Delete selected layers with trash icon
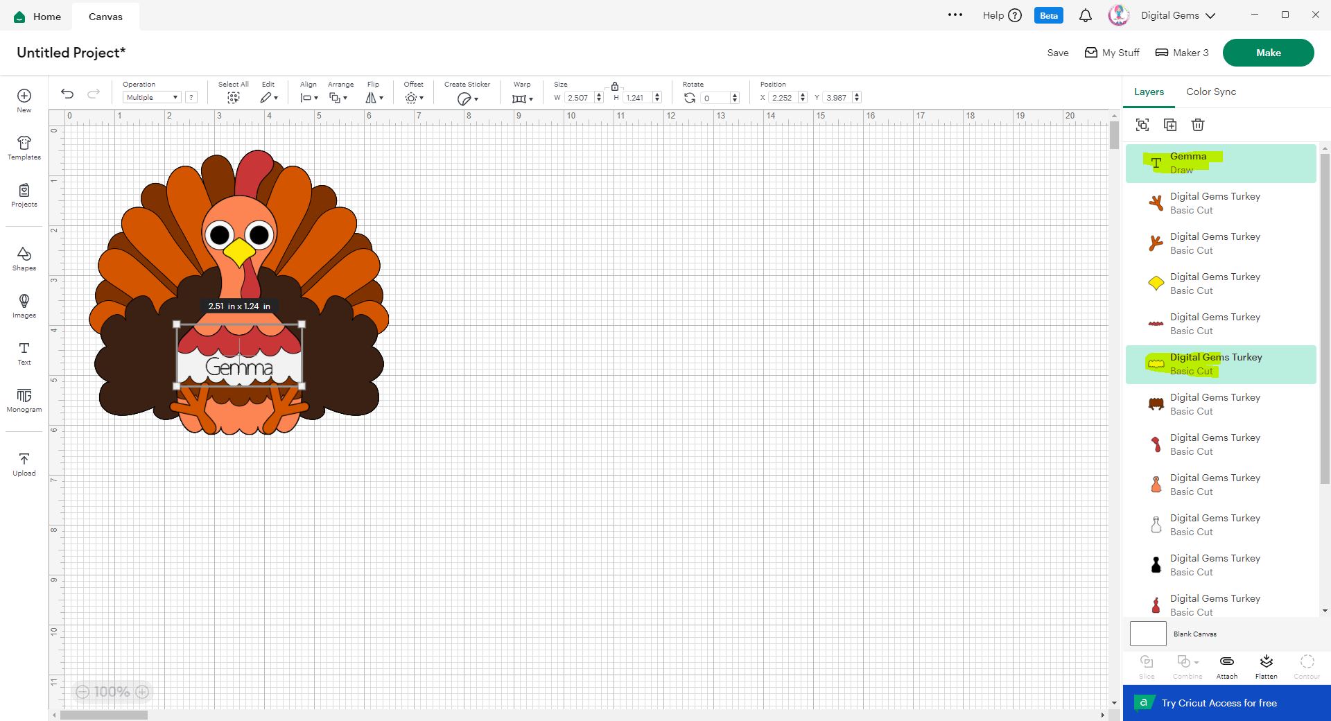 (x=1198, y=125)
